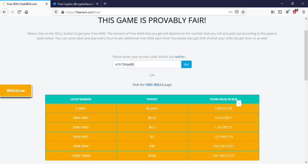Click the PAYOUT column header
This screenshot has width=308, height=164.
click(152, 99)
